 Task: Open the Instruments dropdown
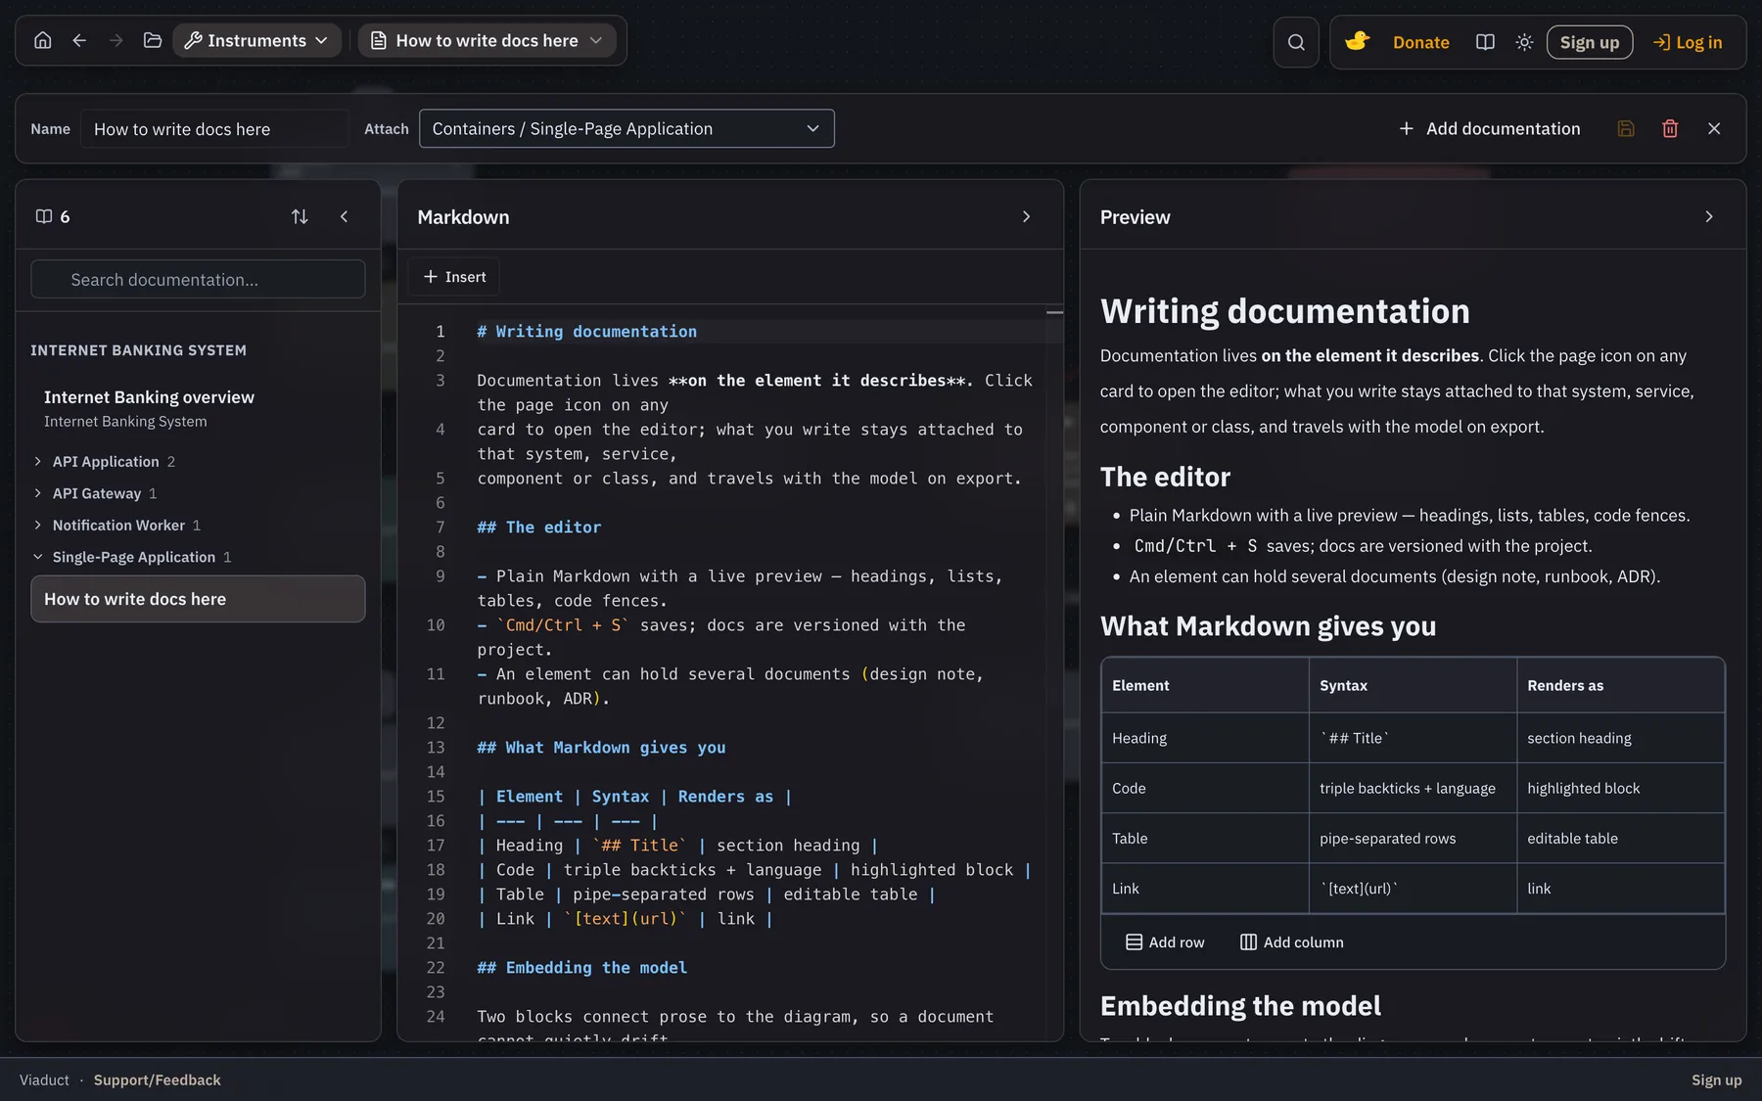coord(257,40)
